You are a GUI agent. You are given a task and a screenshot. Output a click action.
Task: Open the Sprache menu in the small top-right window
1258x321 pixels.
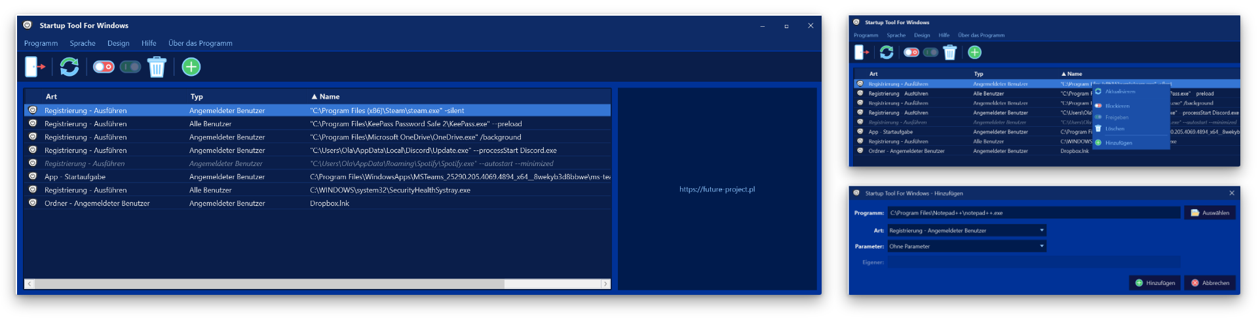[x=896, y=35]
